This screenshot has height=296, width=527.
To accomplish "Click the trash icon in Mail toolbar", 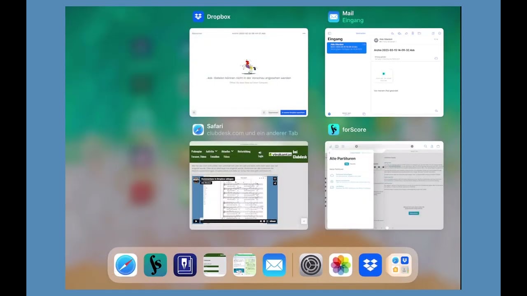I will point(413,33).
